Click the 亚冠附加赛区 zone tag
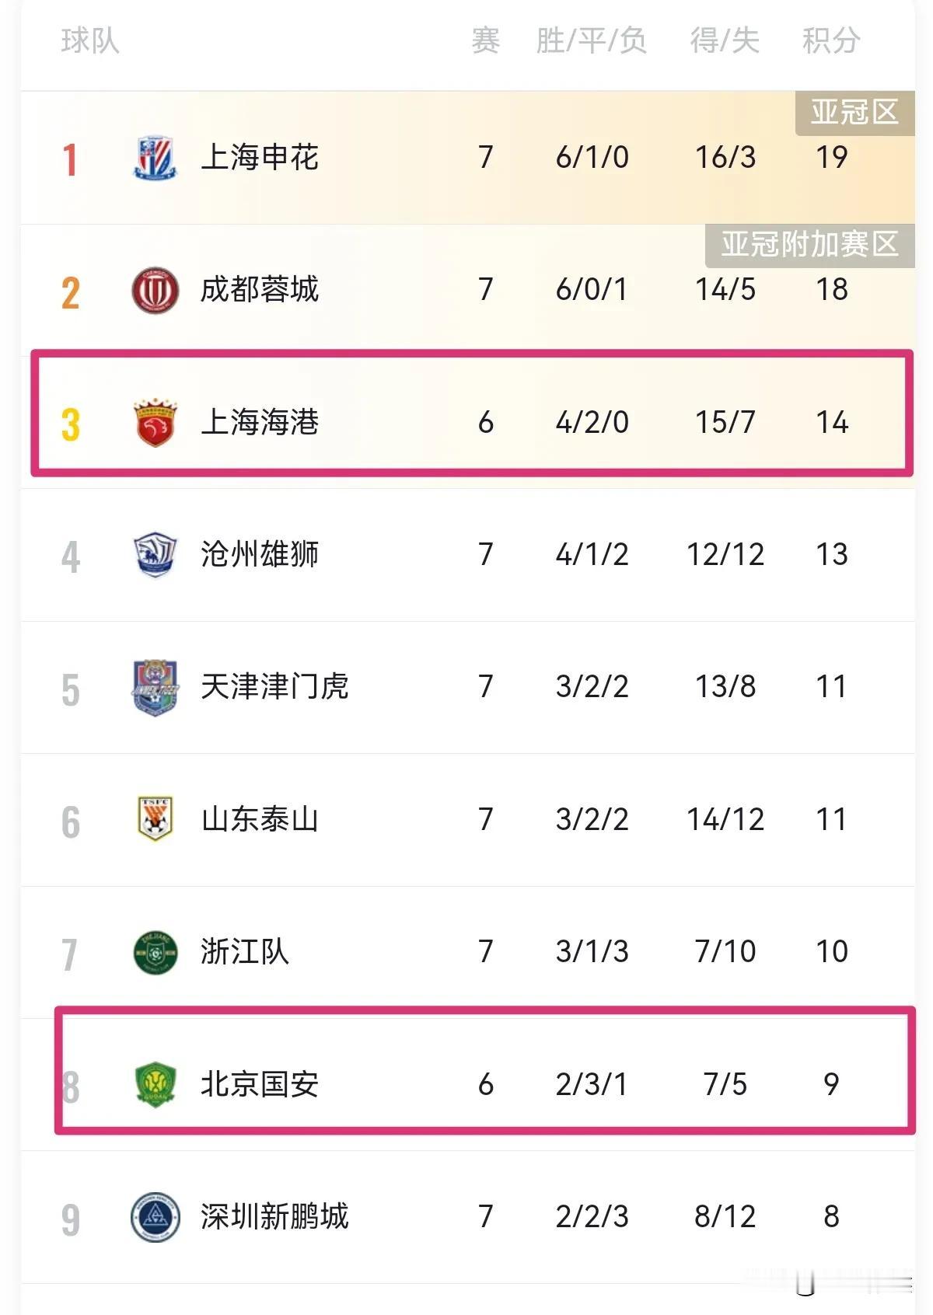 (809, 246)
